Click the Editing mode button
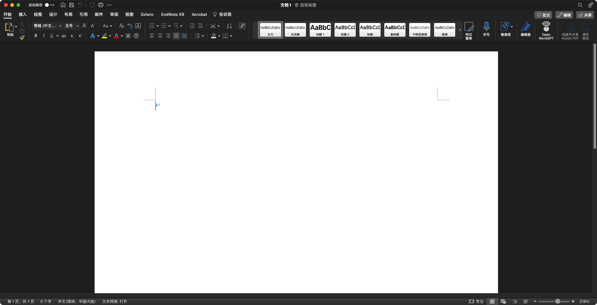This screenshot has height=305, width=597. [564, 15]
